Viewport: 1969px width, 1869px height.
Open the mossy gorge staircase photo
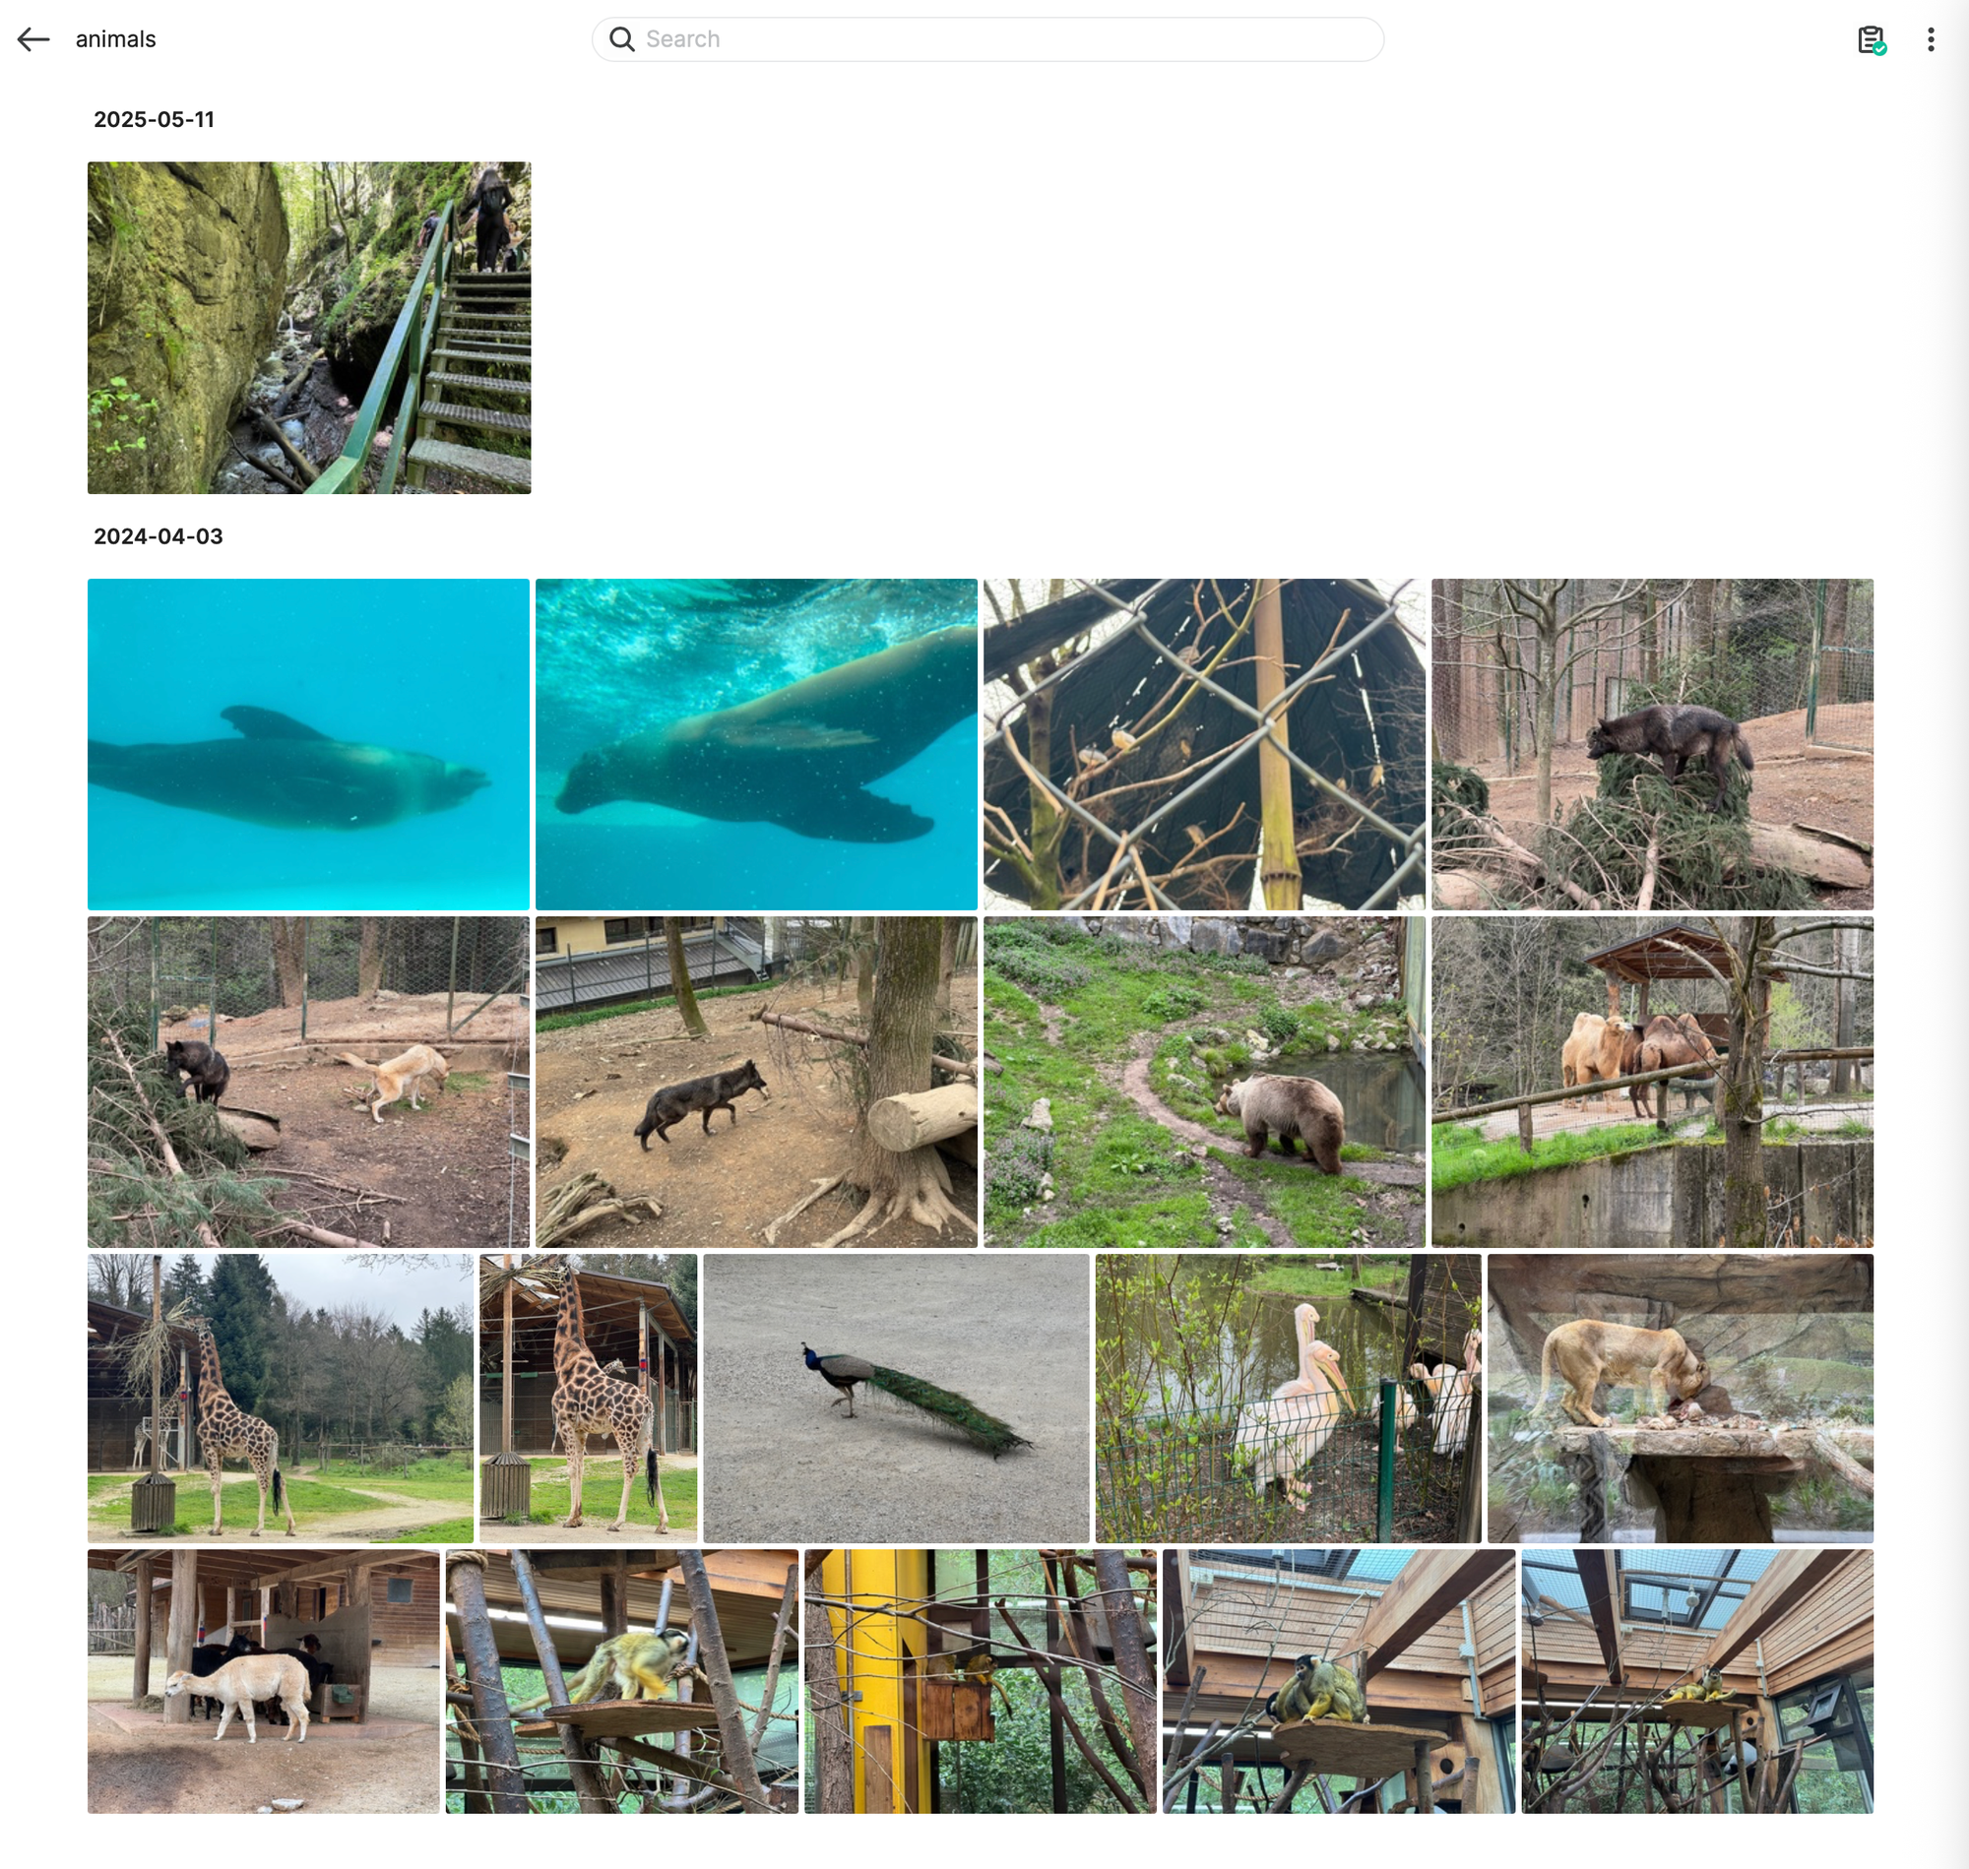(x=309, y=328)
